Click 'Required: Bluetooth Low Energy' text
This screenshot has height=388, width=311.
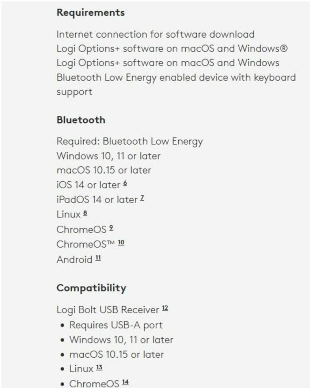pos(129,142)
